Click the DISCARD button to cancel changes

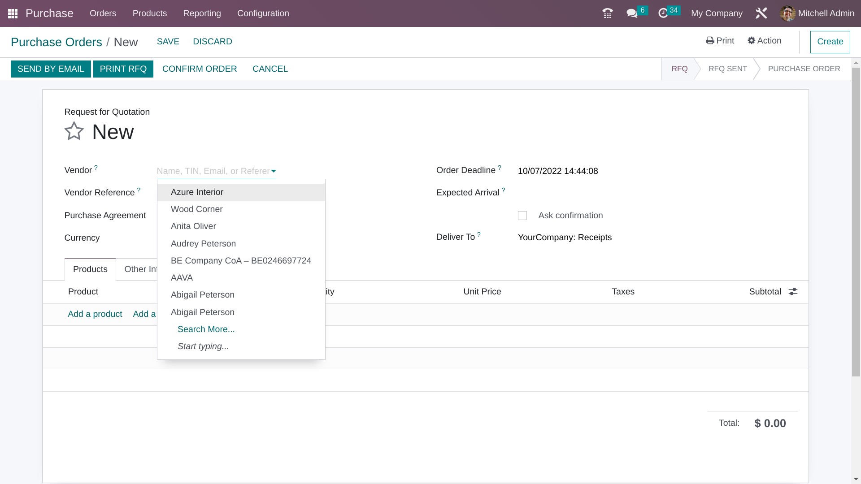tap(212, 41)
